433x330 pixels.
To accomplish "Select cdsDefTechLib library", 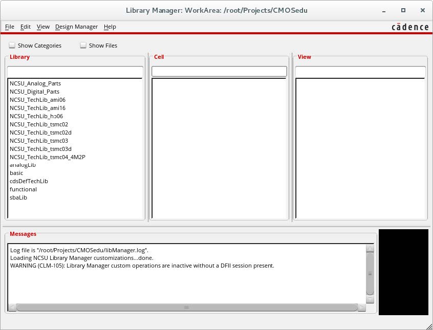I will [x=29, y=181].
